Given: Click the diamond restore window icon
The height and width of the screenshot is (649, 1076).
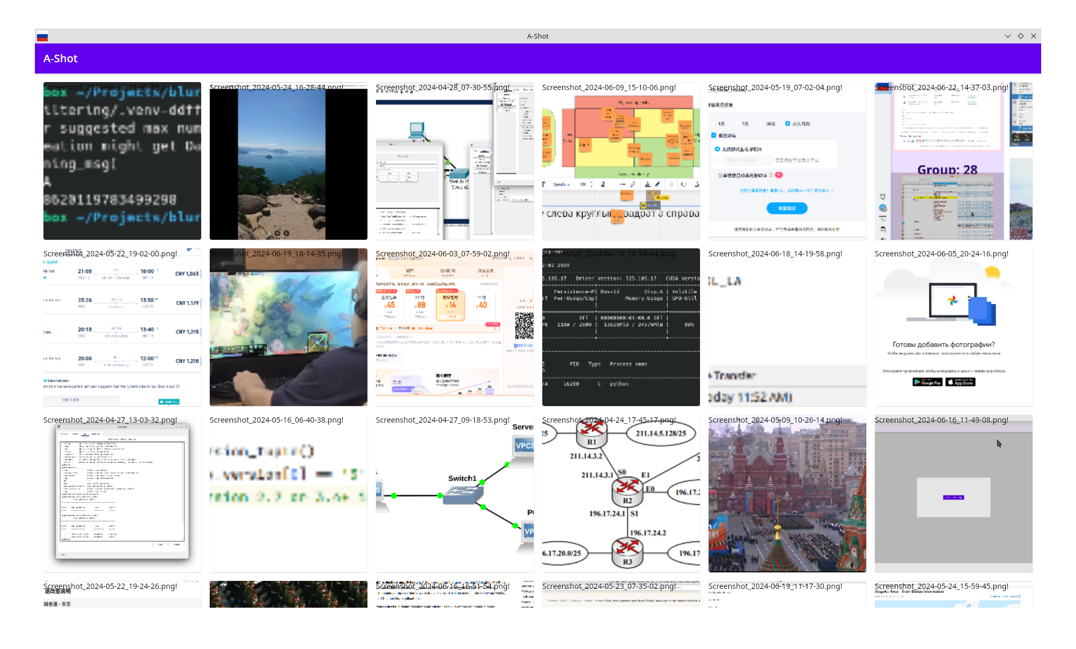Looking at the screenshot, I should coord(1021,36).
